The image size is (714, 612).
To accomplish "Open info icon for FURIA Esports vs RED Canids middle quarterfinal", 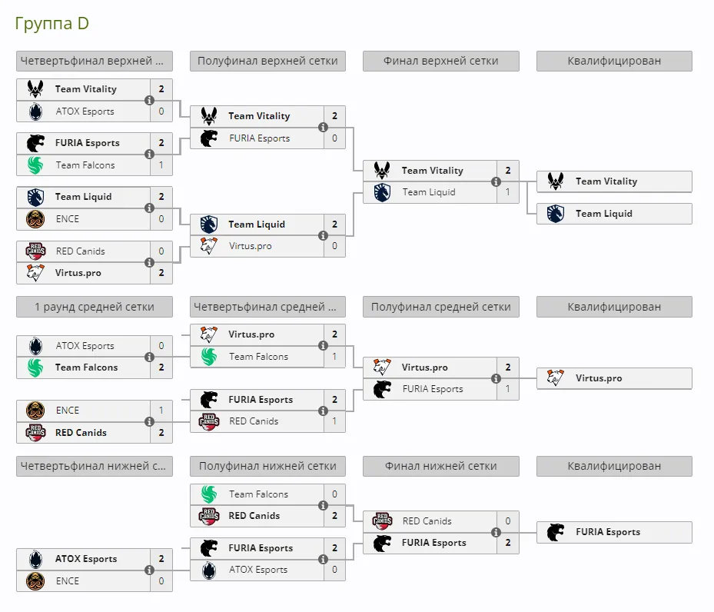I will (x=323, y=411).
